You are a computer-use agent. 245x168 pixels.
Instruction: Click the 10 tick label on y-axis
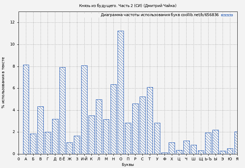point(13,44)
